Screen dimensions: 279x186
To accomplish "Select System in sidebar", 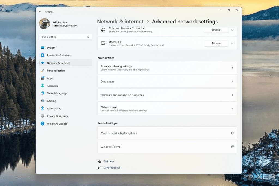I will coord(65,48).
